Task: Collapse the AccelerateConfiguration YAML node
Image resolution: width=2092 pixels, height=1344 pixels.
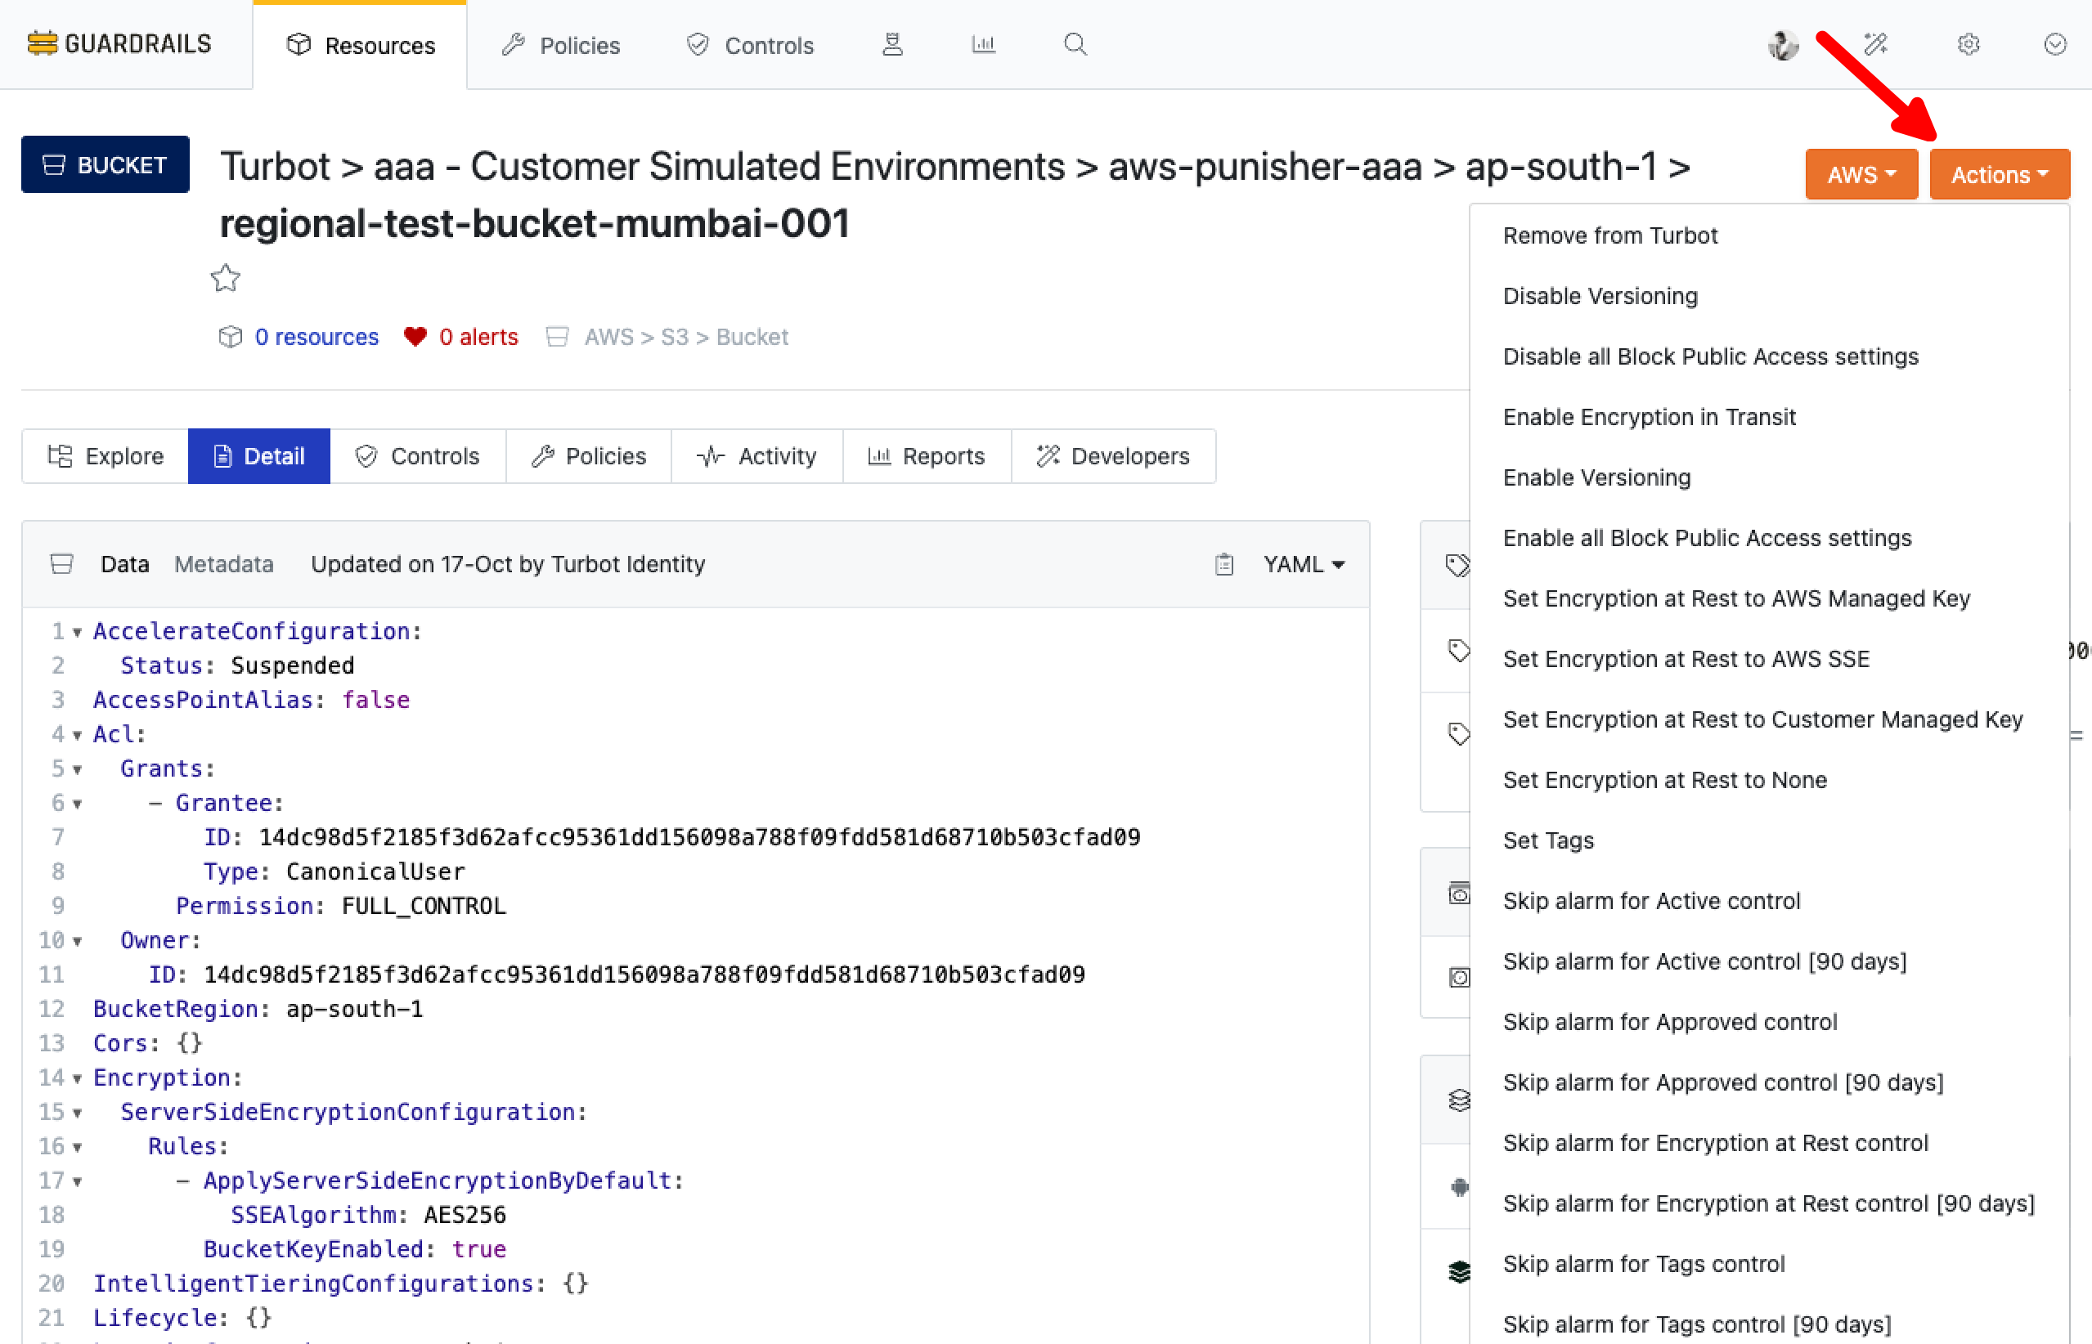Action: 77,632
